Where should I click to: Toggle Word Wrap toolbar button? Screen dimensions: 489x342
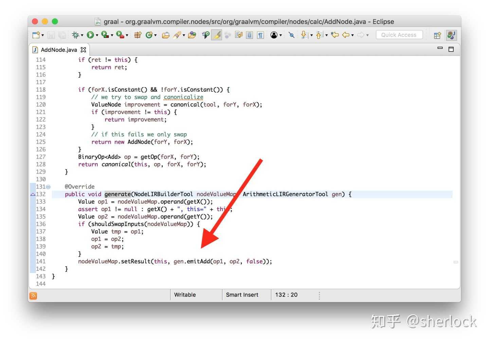tap(239, 35)
